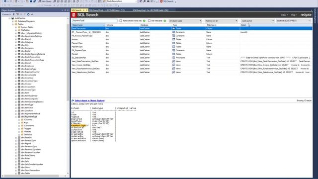The width and height of the screenshot is (318, 179).
Task: Open the database selection dropdown in SQL Search
Action: tap(257, 21)
